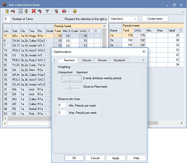Click subject 'DE' in lesson 53
This screenshot has width=187, height=163.
tap(16, 114)
